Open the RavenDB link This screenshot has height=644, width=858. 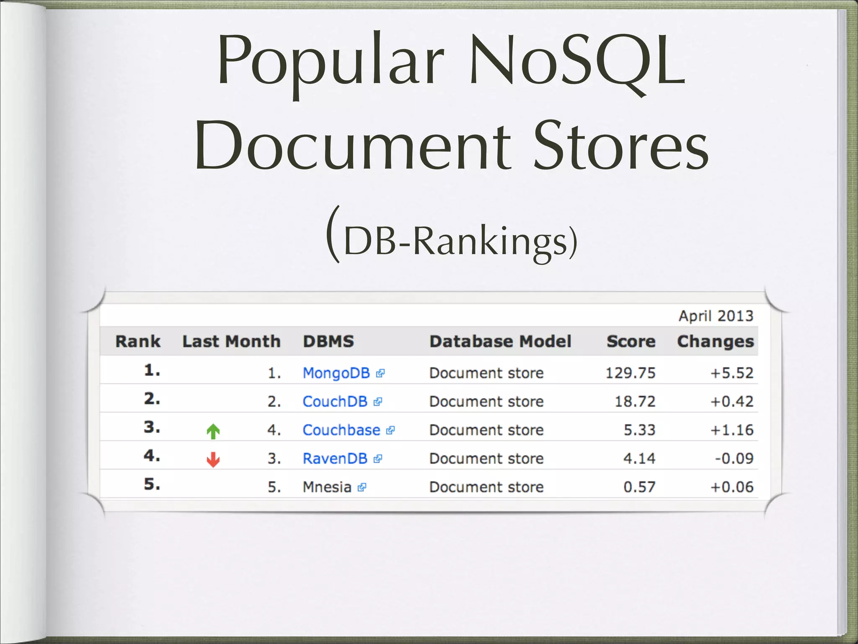pyautogui.click(x=335, y=459)
